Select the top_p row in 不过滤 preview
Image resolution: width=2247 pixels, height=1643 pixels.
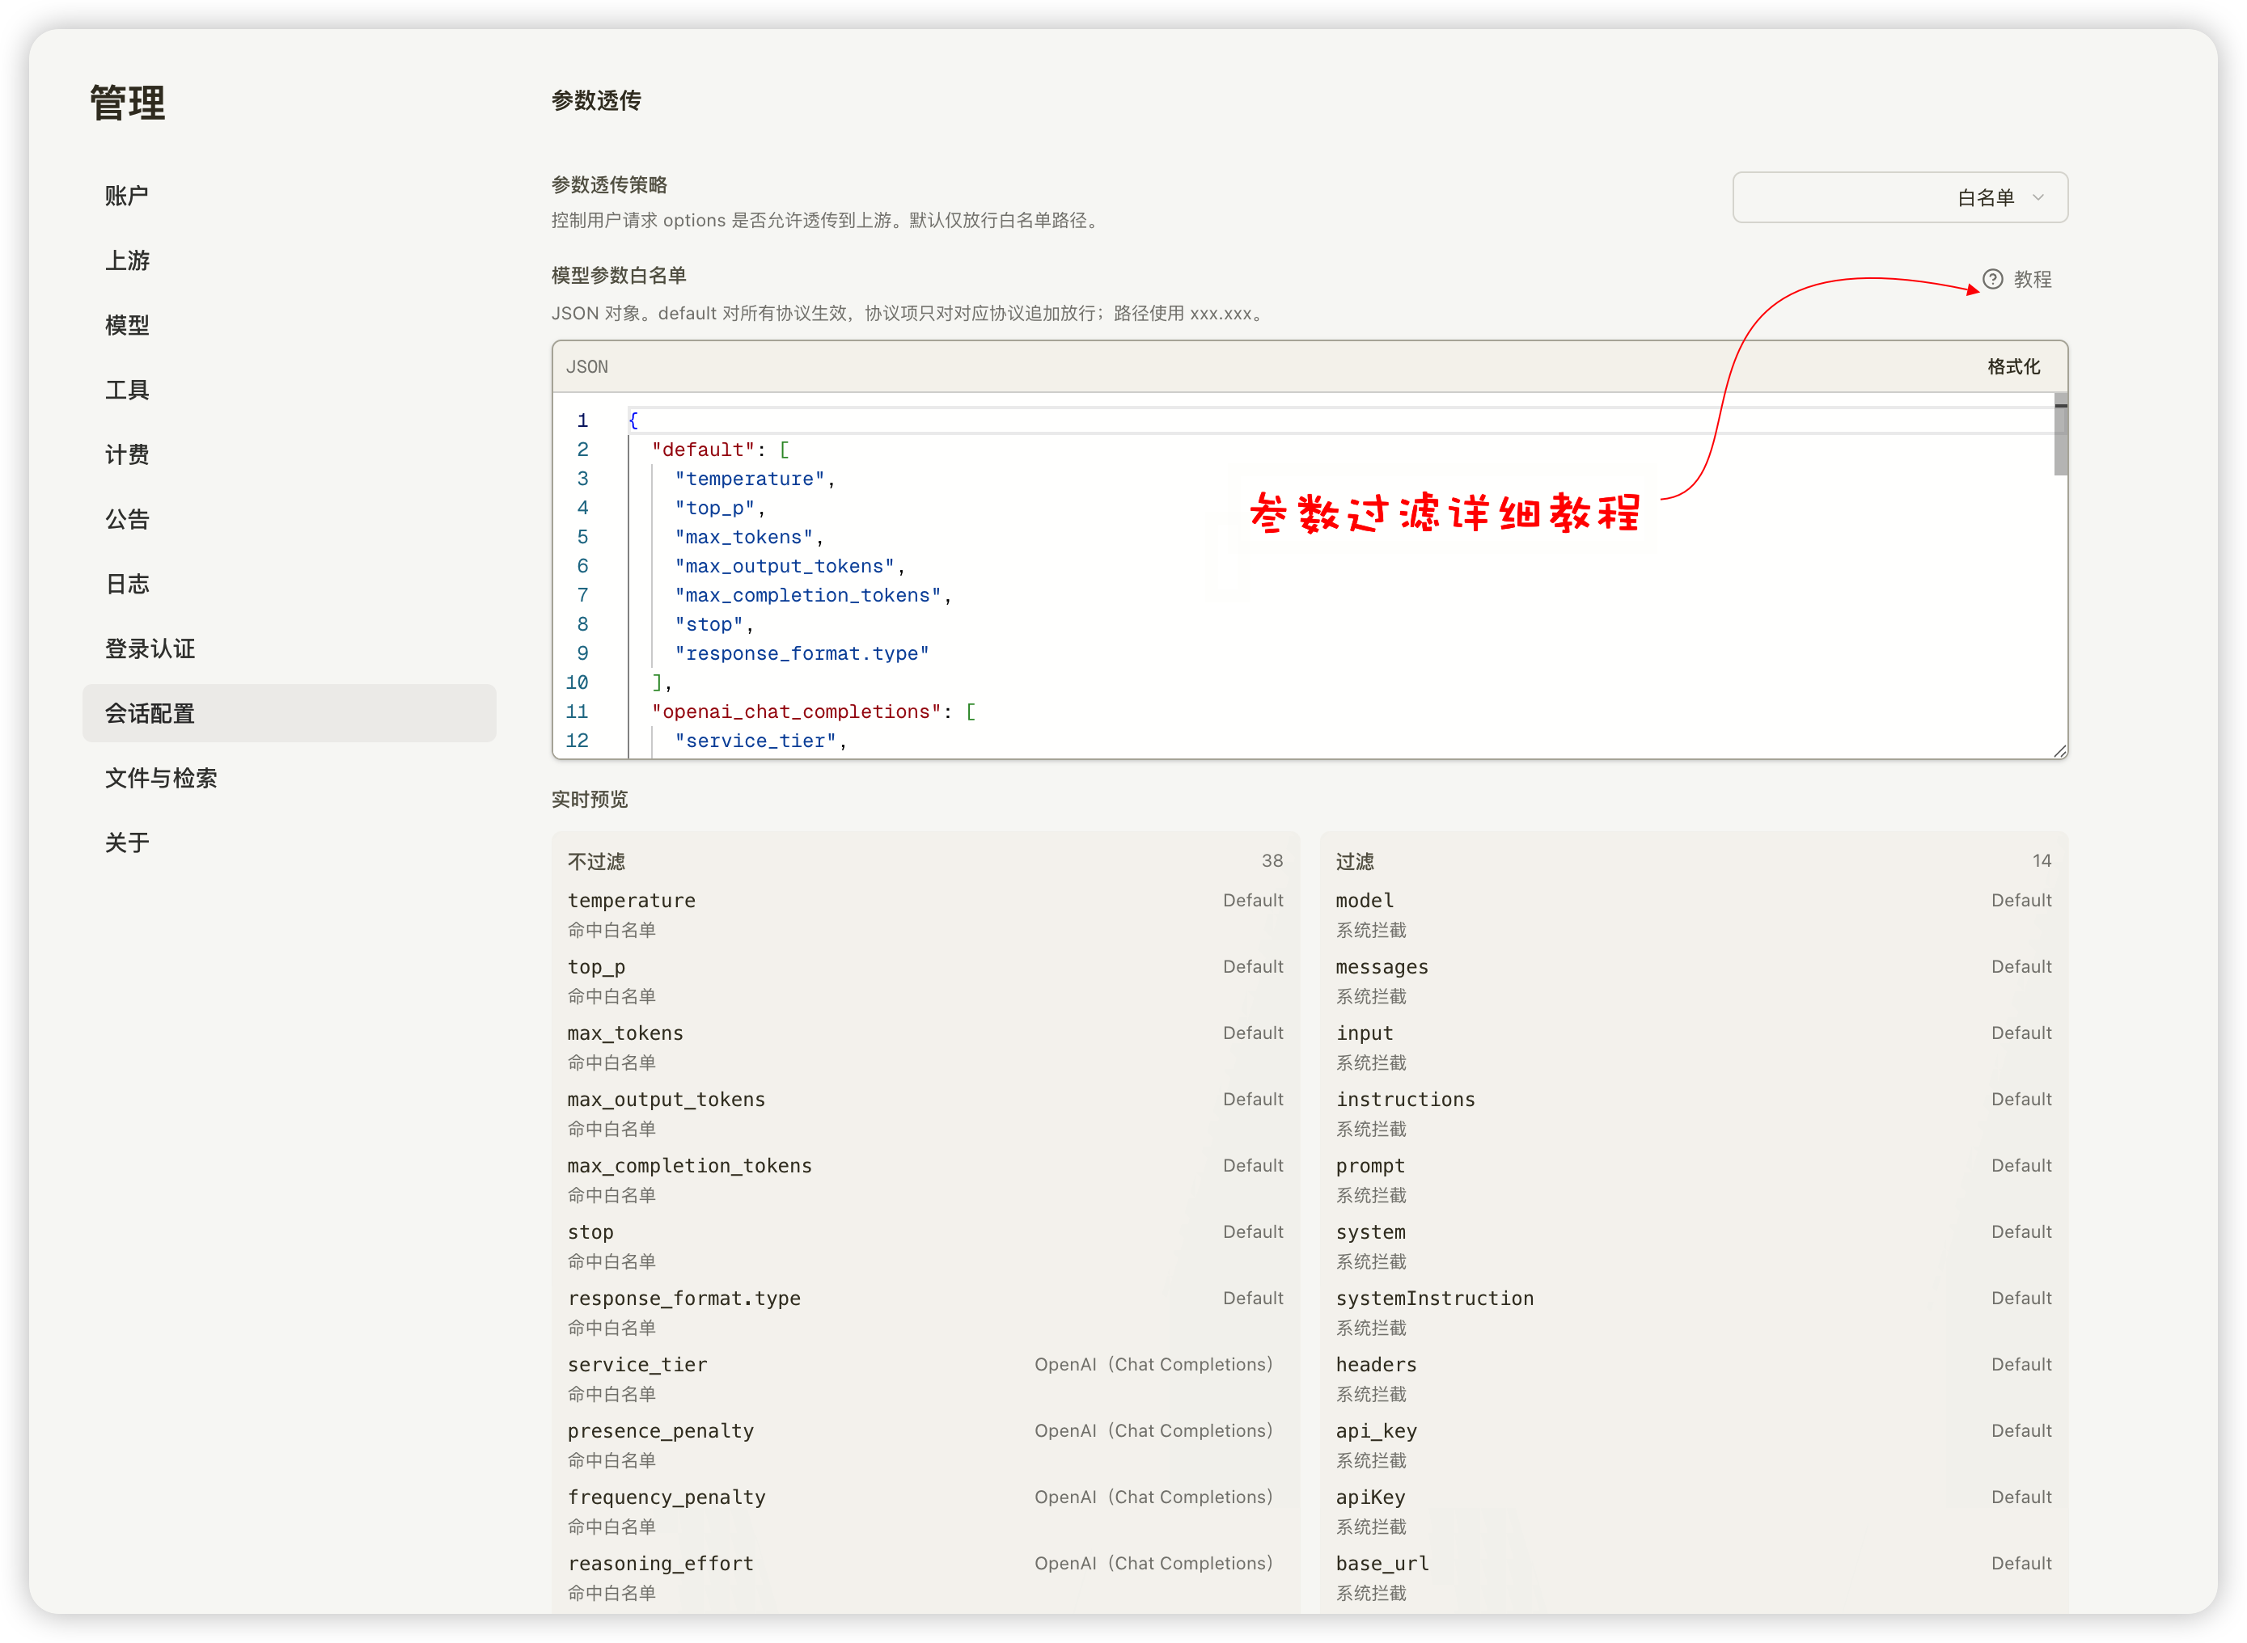pos(925,981)
